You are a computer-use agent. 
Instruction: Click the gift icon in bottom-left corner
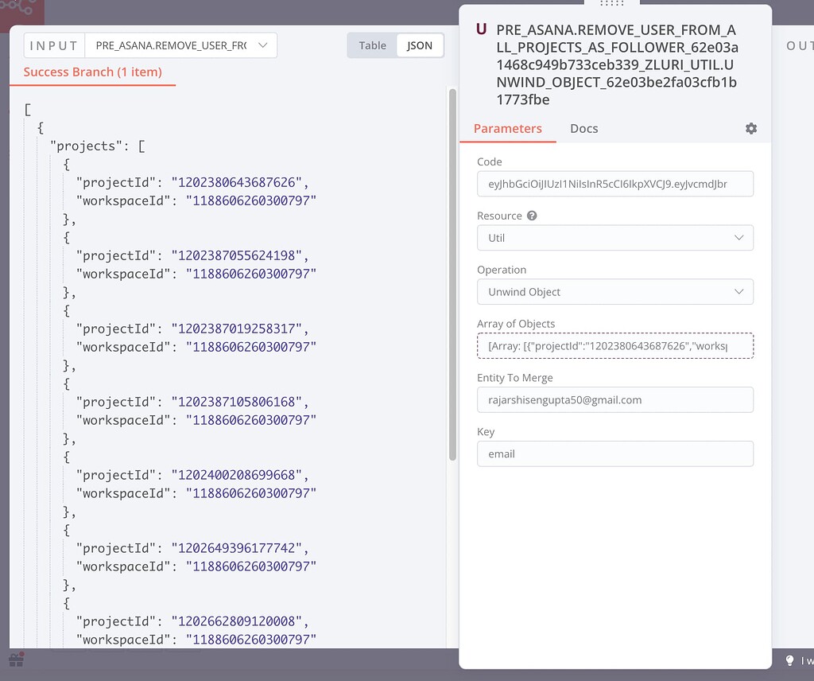(16, 660)
